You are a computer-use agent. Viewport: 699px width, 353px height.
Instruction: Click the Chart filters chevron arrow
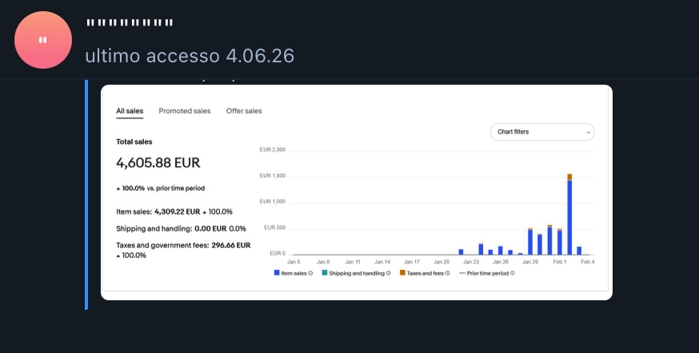[588, 133]
